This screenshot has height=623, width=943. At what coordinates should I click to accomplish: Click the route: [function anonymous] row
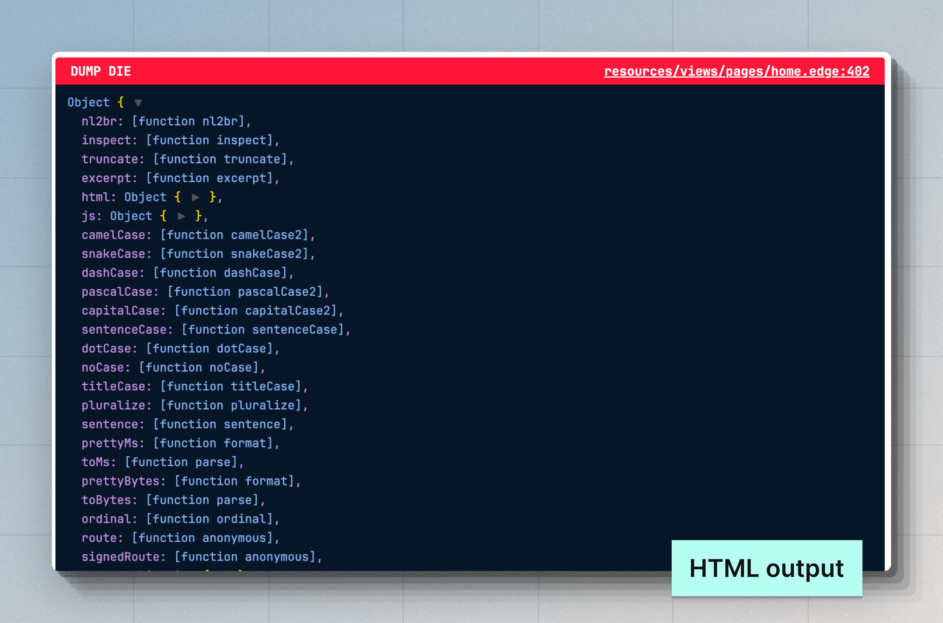[x=180, y=538]
